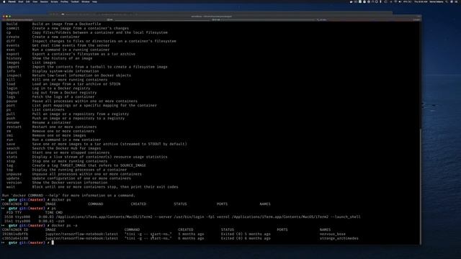Image resolution: width=461 pixels, height=259 pixels.
Task: Click the 'Run docker COMMAND --help' hint line
Action: pyautogui.click(x=68, y=196)
